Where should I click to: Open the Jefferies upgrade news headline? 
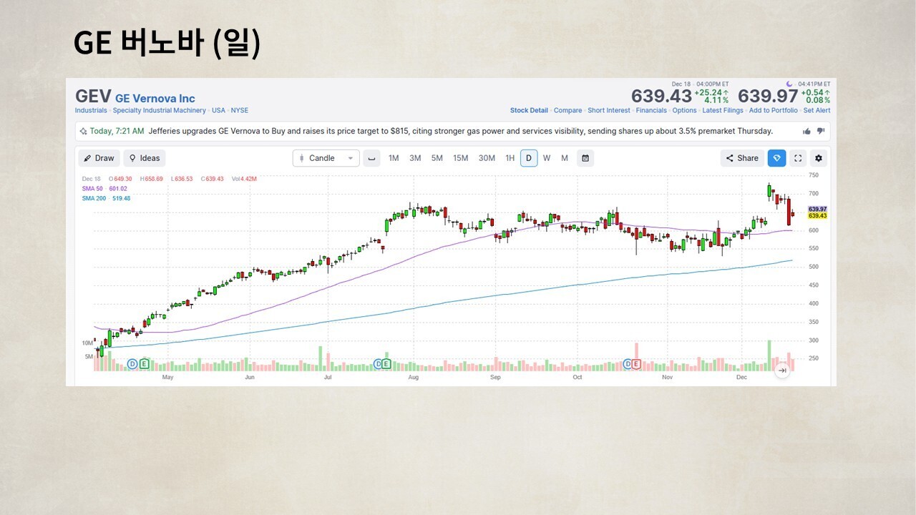(x=461, y=131)
